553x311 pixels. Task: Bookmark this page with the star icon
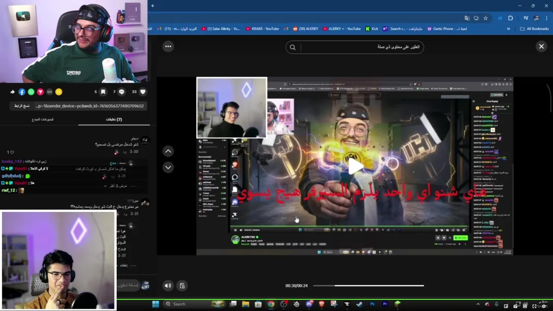[486, 18]
